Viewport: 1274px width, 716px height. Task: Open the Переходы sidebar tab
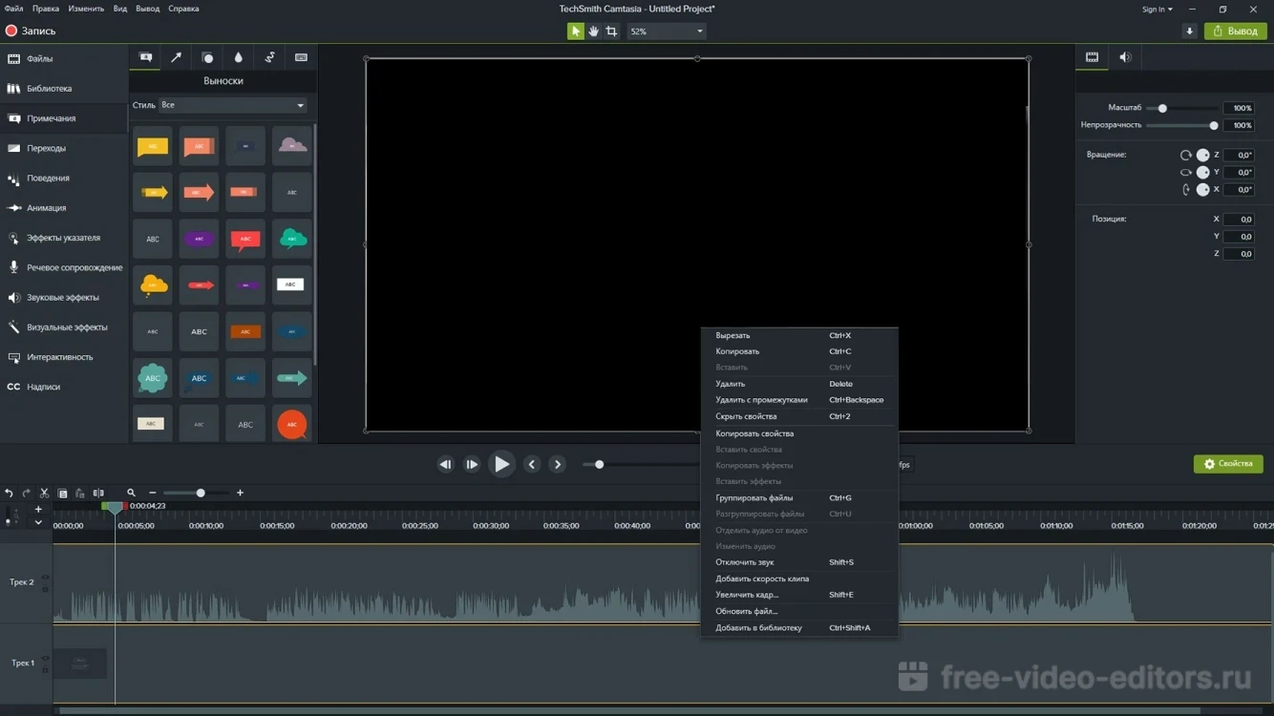(x=63, y=148)
